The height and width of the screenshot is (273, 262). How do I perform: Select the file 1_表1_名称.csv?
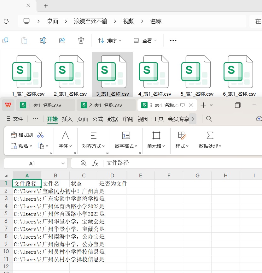click(28, 75)
